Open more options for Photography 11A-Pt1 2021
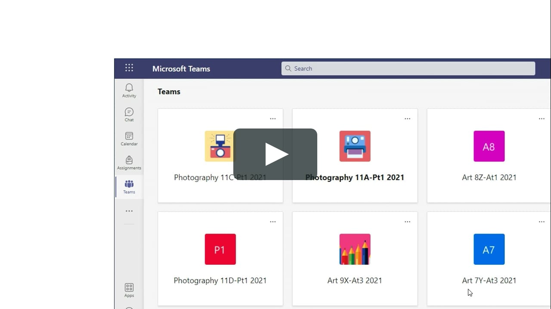This screenshot has height=309, width=551. click(407, 119)
